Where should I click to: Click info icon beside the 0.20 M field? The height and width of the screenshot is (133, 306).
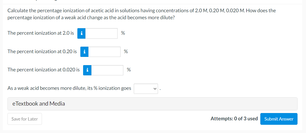click(x=84, y=52)
